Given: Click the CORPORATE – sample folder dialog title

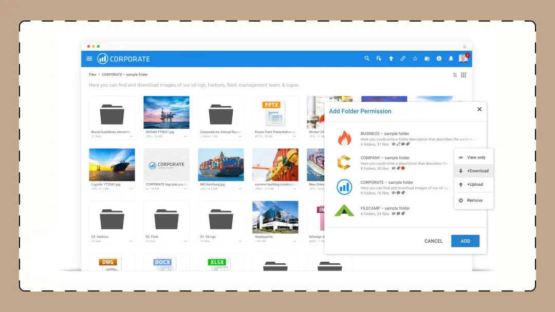Looking at the screenshot, I should (x=387, y=182).
